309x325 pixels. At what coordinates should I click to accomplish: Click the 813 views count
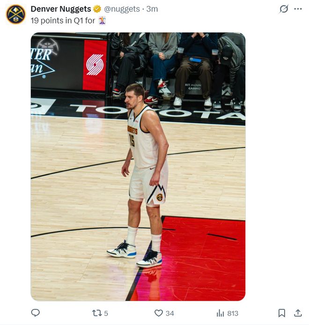click(233, 313)
